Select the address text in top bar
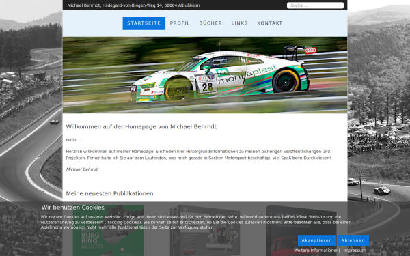Screen dimensions: 410x256 click(x=133, y=5)
